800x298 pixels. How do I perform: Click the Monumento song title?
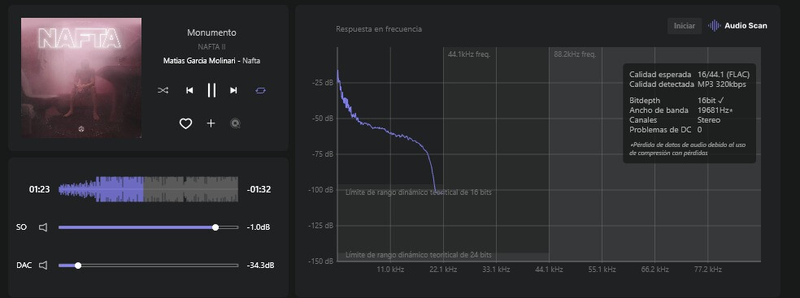click(211, 32)
